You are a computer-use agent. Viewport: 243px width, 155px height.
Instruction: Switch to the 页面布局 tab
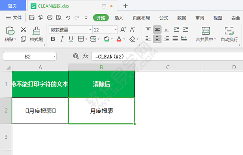pyautogui.click(x=141, y=18)
